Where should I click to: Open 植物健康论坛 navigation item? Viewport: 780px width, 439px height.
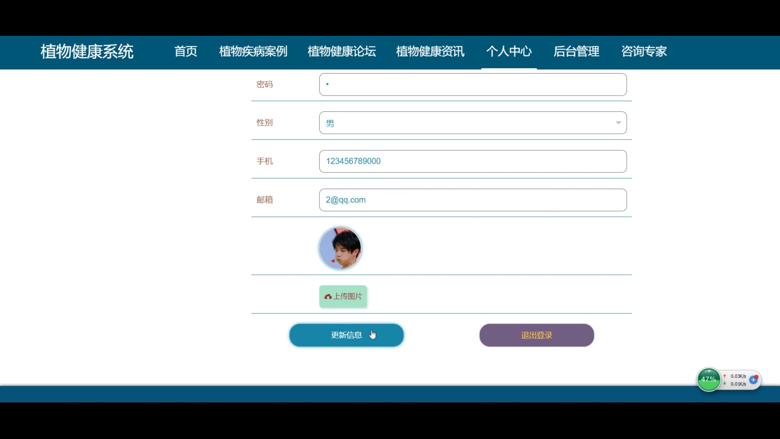[x=342, y=52]
